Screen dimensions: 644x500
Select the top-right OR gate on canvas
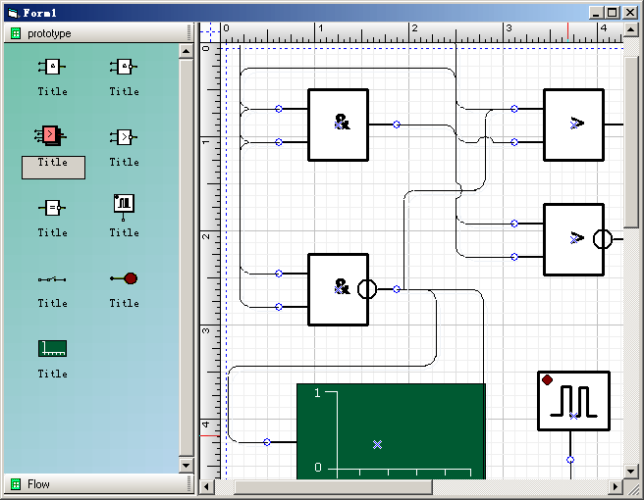573,125
